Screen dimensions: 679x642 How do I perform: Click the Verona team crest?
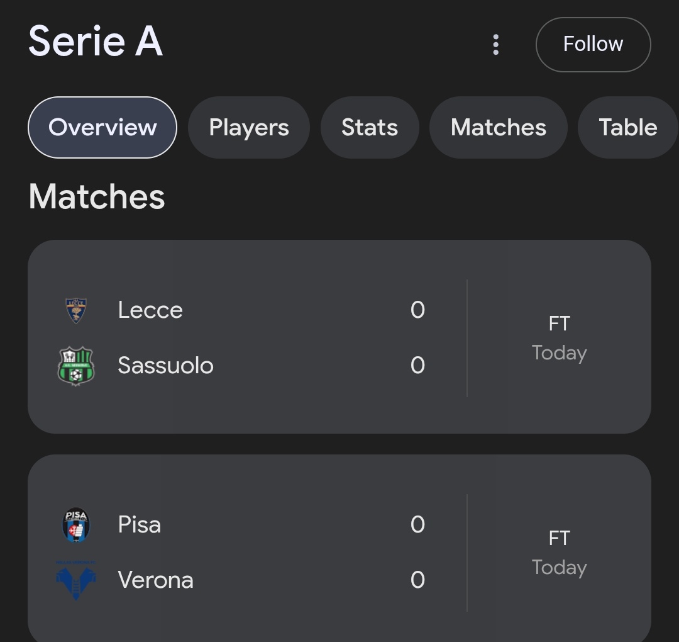(76, 580)
